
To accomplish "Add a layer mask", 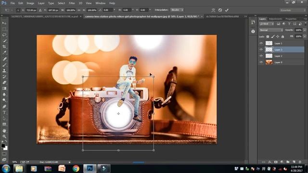I will (276, 162).
